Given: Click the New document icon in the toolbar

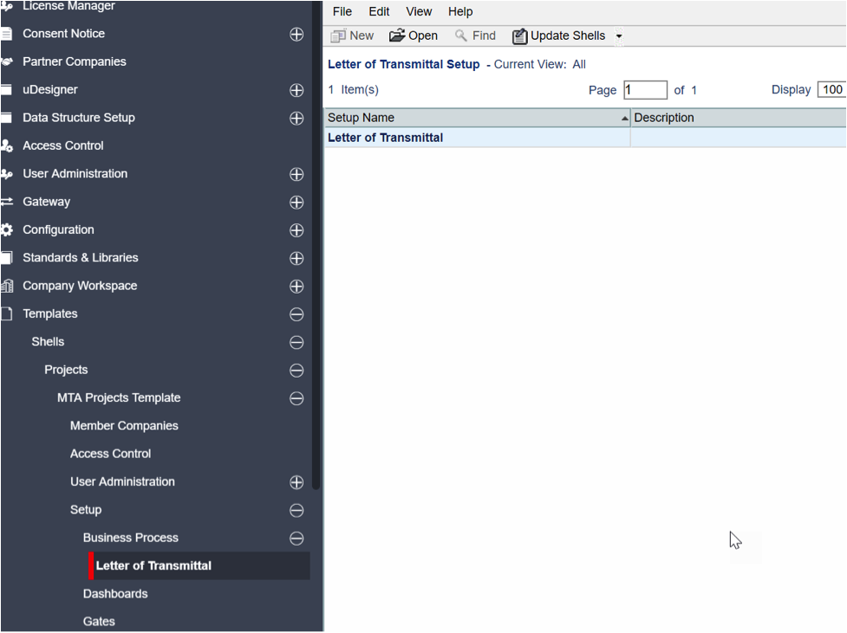Looking at the screenshot, I should [338, 36].
